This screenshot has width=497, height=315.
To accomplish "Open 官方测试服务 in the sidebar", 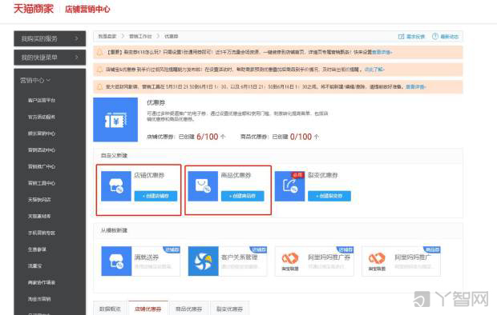I will click(x=42, y=117).
